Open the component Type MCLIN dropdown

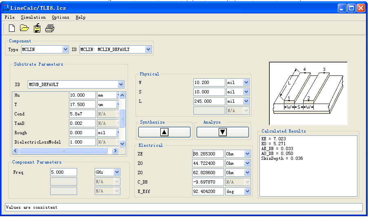65,49
